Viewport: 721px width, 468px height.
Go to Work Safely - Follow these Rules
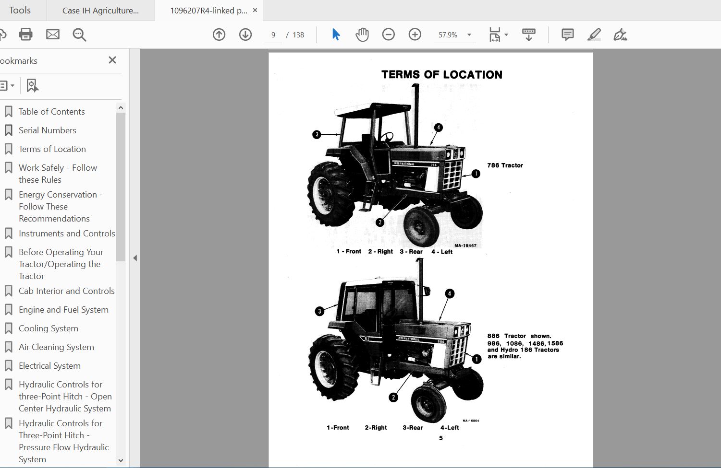pos(58,174)
